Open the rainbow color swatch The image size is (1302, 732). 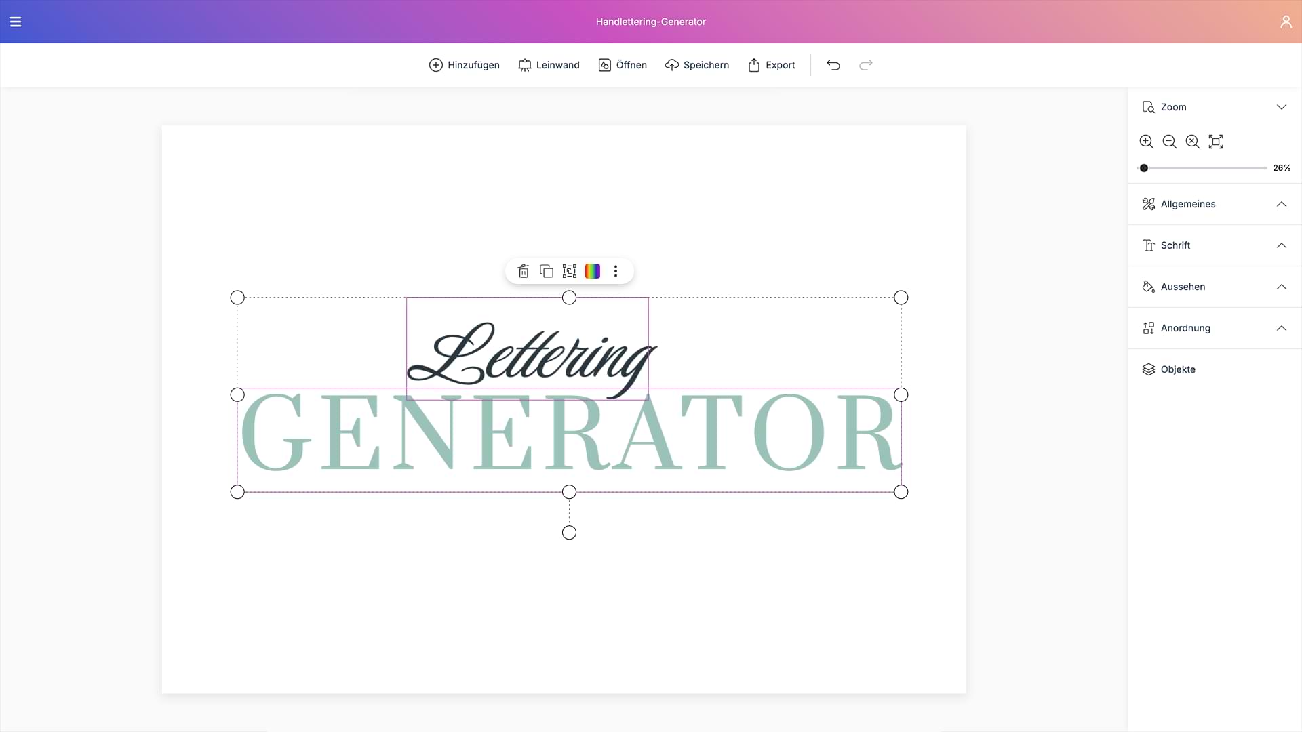(593, 271)
